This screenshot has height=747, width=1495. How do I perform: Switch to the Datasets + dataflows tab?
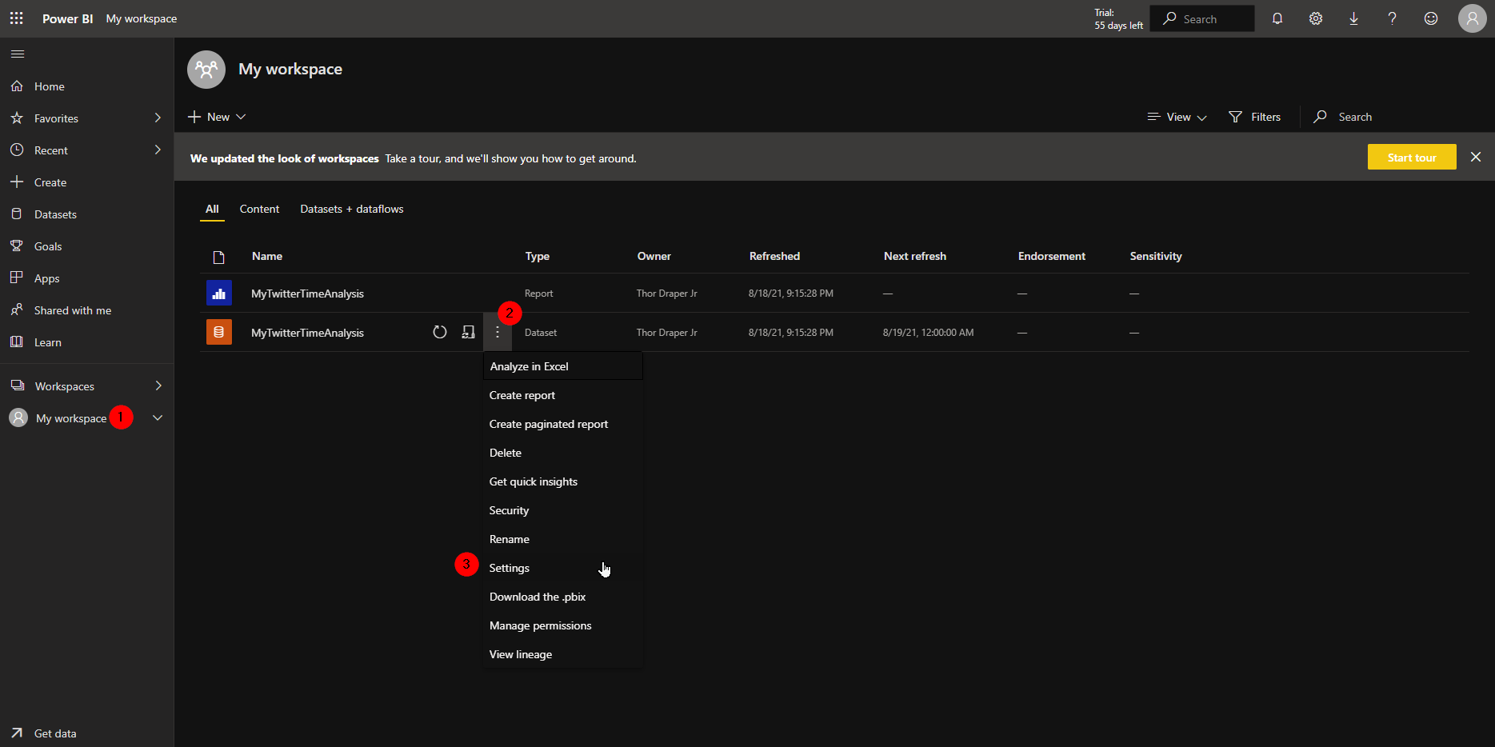pyautogui.click(x=352, y=209)
